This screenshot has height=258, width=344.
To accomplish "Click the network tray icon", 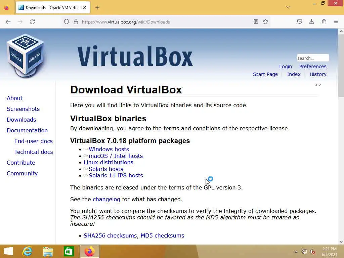I will coord(304,252).
